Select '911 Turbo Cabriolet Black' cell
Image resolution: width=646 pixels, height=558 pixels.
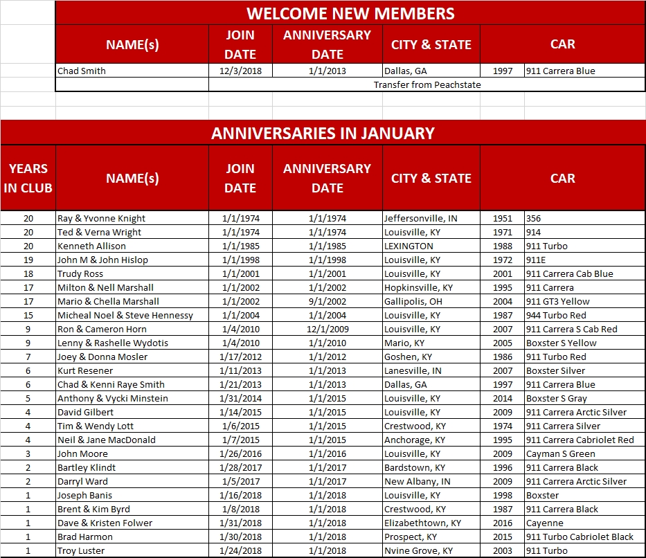[x=585, y=537]
